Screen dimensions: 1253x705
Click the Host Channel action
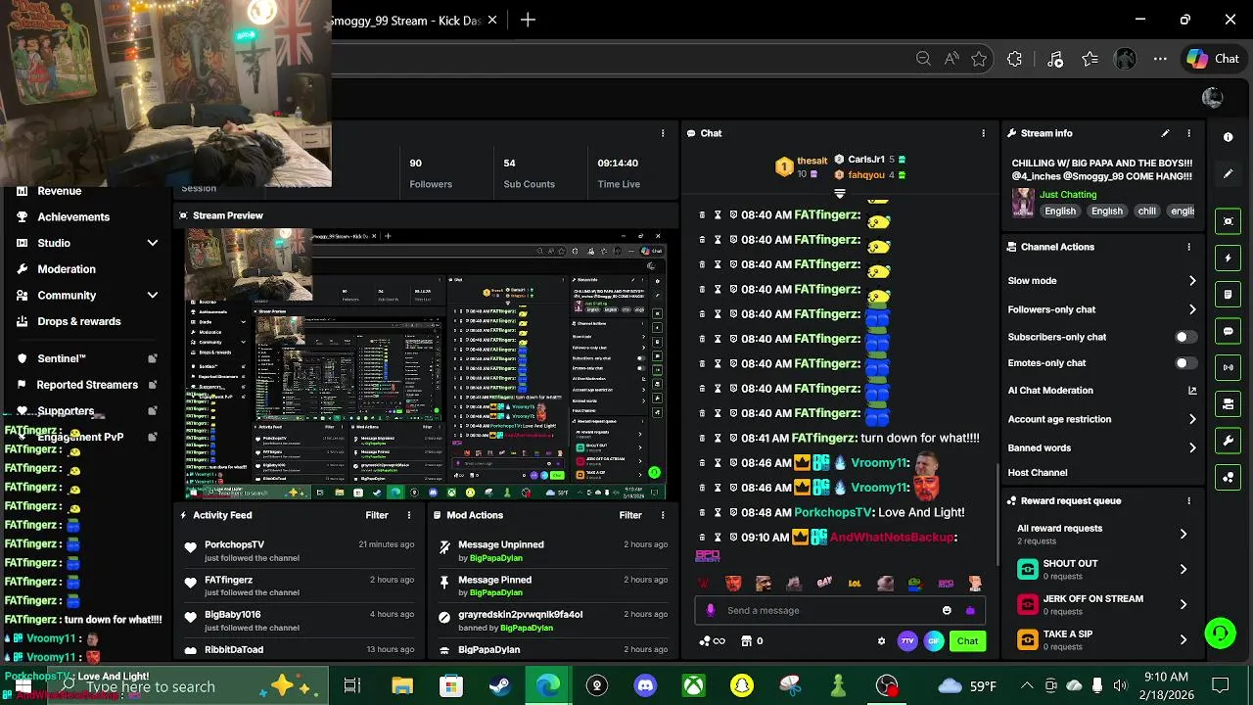[x=1038, y=473]
